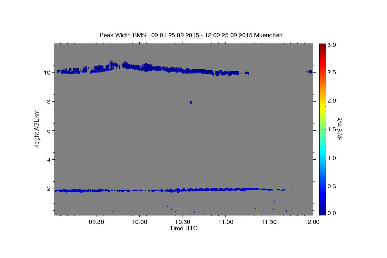Click the 'RMS m/s' colorbar label

click(x=339, y=129)
